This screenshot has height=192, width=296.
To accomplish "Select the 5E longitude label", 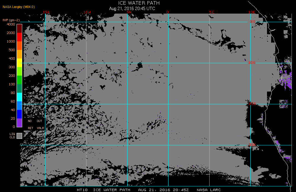I will click(x=212, y=12).
